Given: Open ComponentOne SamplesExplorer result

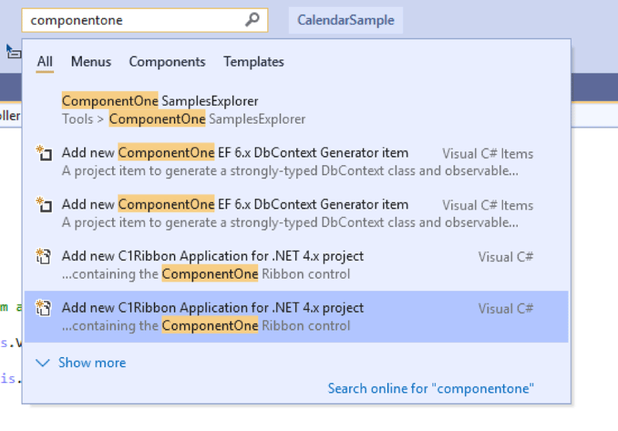Looking at the screenshot, I should click(x=296, y=110).
